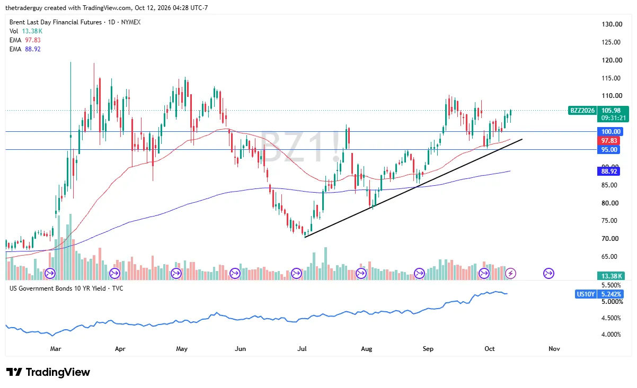Click the TradingView logo
Image resolution: width=637 pixels, height=388 pixels.
[48, 372]
